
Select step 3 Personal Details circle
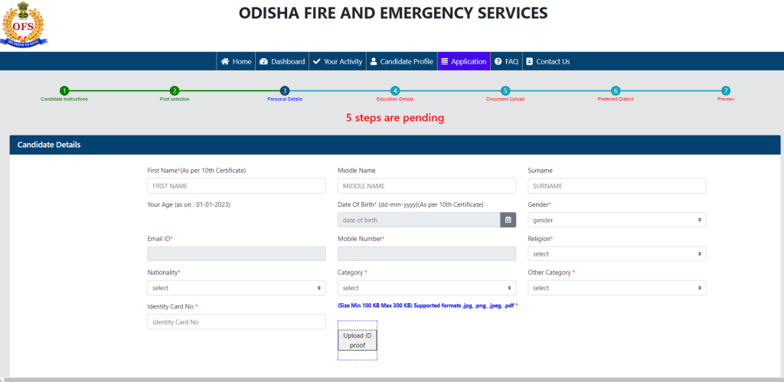tap(285, 90)
